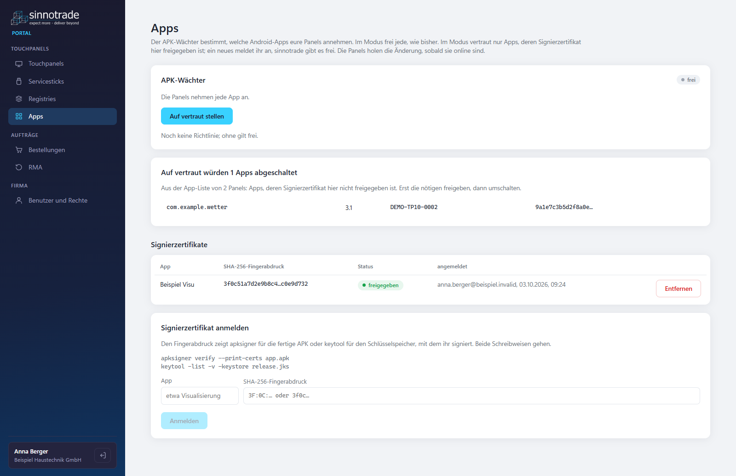736x476 pixels.
Task: Click version 3.1 in the app list
Action: click(x=349, y=208)
